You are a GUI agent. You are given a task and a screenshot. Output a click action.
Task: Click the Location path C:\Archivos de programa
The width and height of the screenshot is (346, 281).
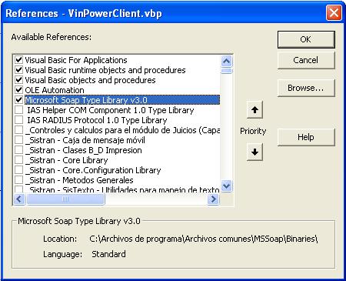[x=204, y=239]
